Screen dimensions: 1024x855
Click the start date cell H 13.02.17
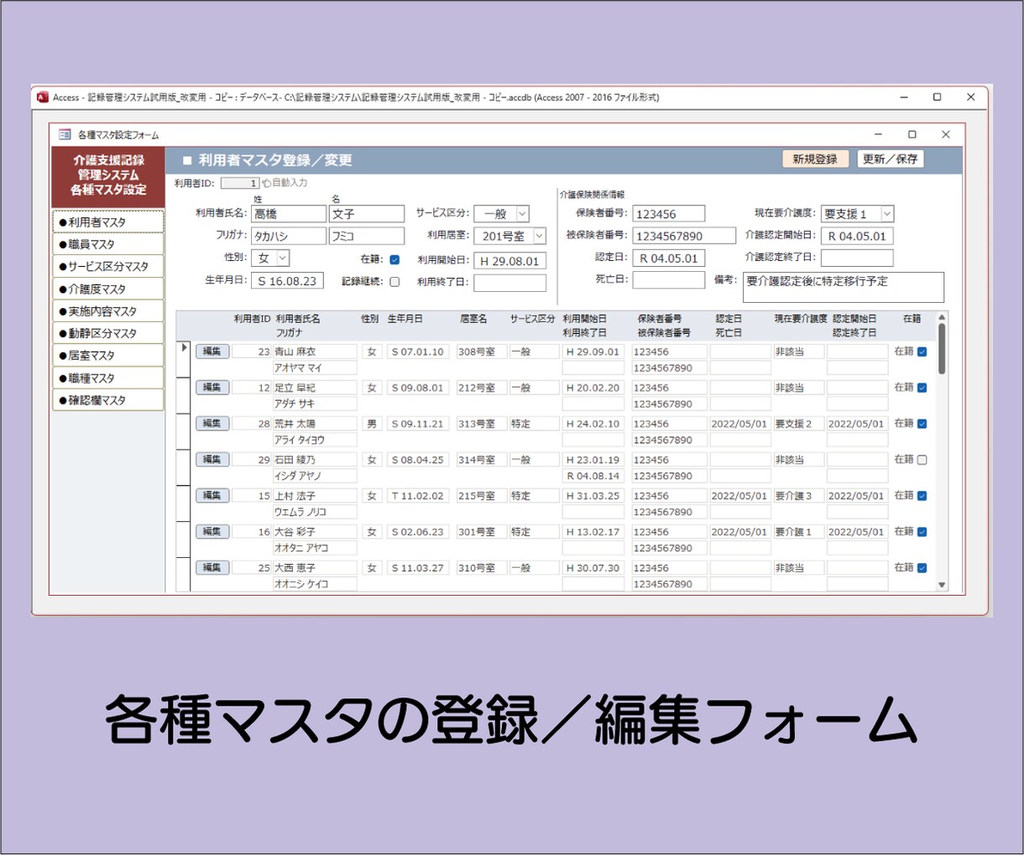pyautogui.click(x=593, y=532)
